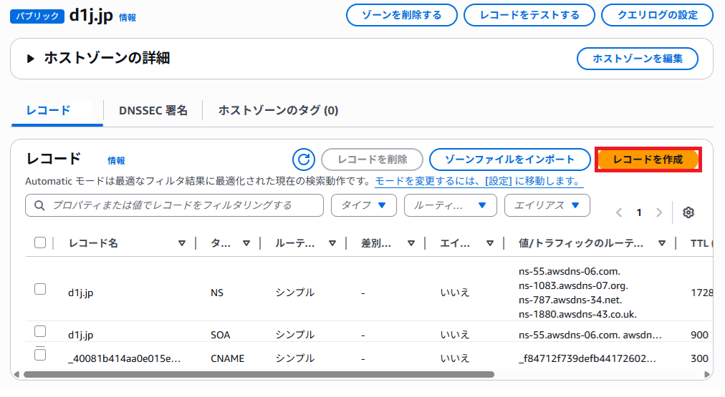The width and height of the screenshot is (725, 397).
Task: Select the d1j.jp SOA record checkbox
Action: (x=40, y=331)
